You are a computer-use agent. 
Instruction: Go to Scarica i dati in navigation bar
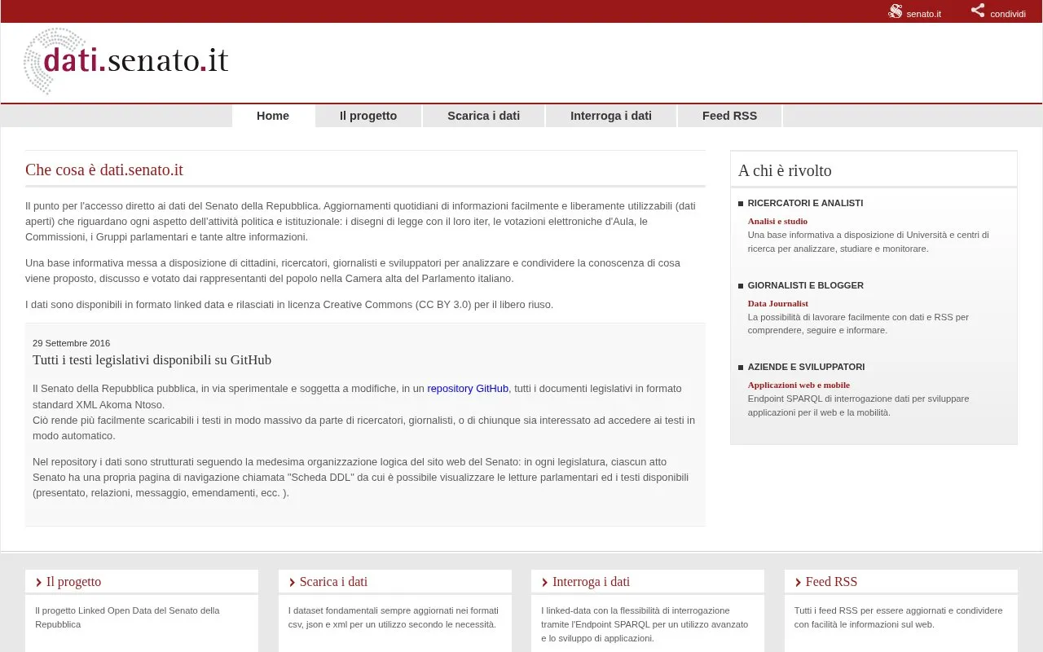tap(483, 116)
